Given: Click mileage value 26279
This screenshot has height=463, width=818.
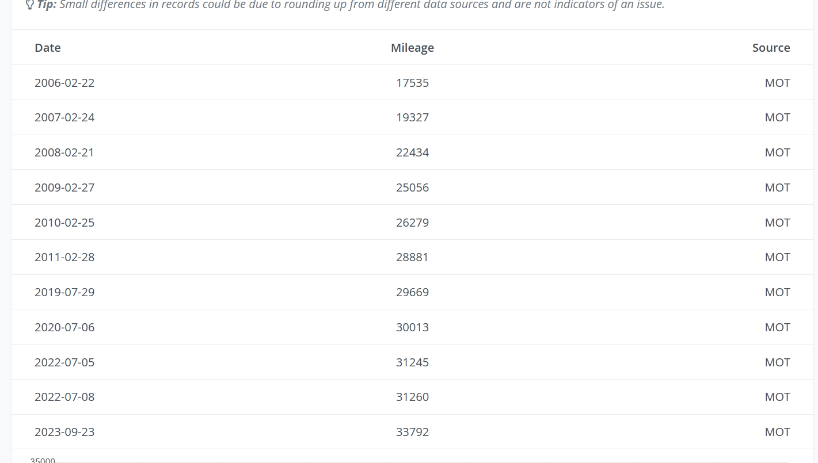Looking at the screenshot, I should 412,223.
